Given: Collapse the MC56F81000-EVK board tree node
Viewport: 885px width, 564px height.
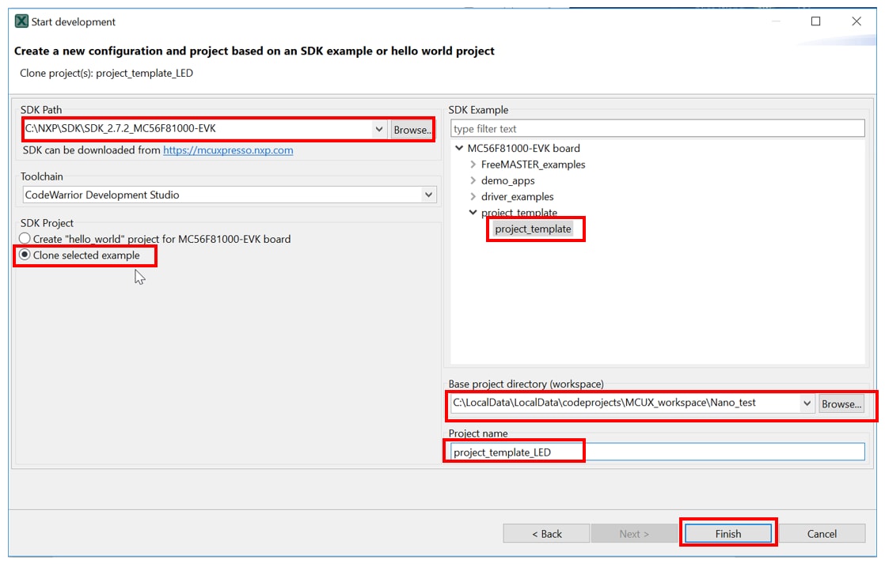Looking at the screenshot, I should 460,149.
